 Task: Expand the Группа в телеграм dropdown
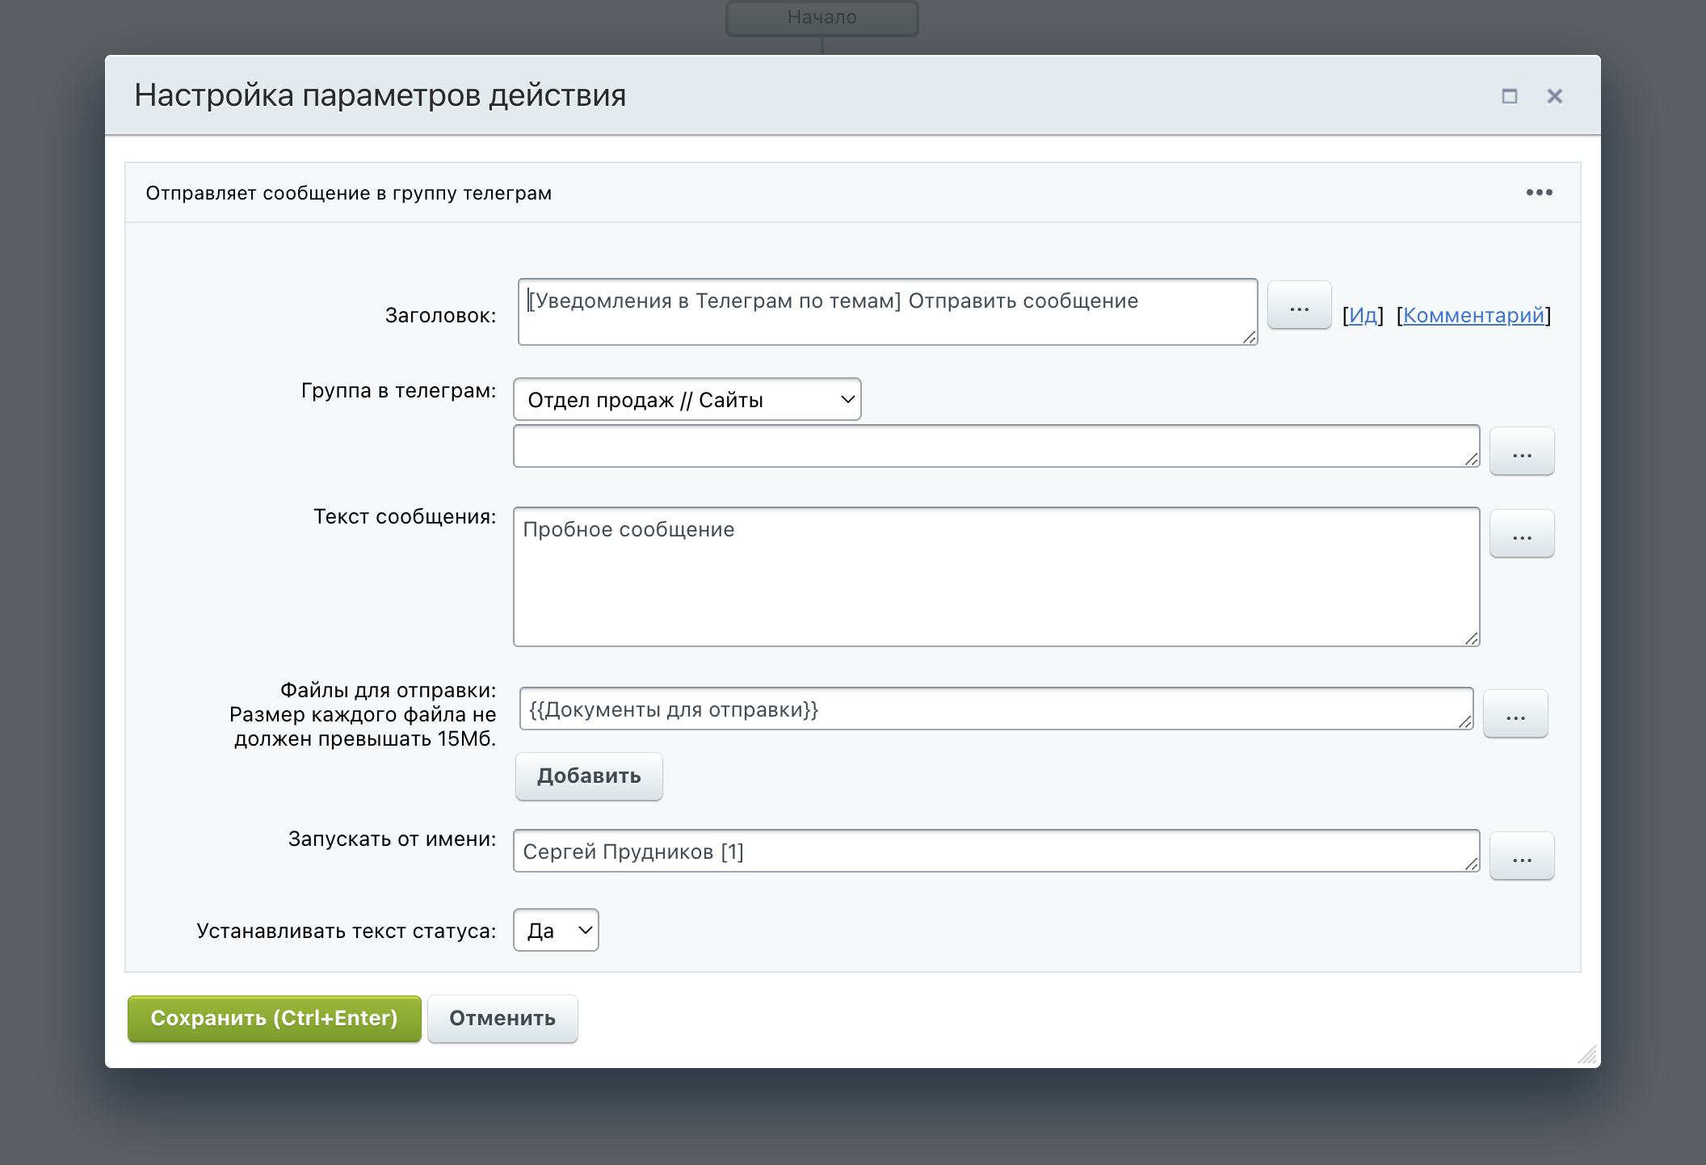point(687,400)
